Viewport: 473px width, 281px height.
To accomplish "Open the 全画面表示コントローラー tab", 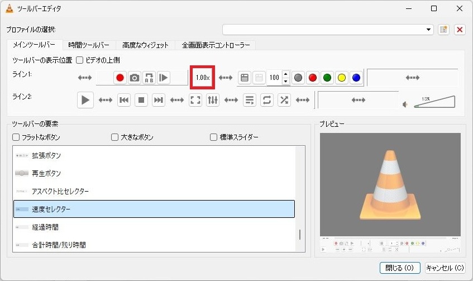I will 216,45.
